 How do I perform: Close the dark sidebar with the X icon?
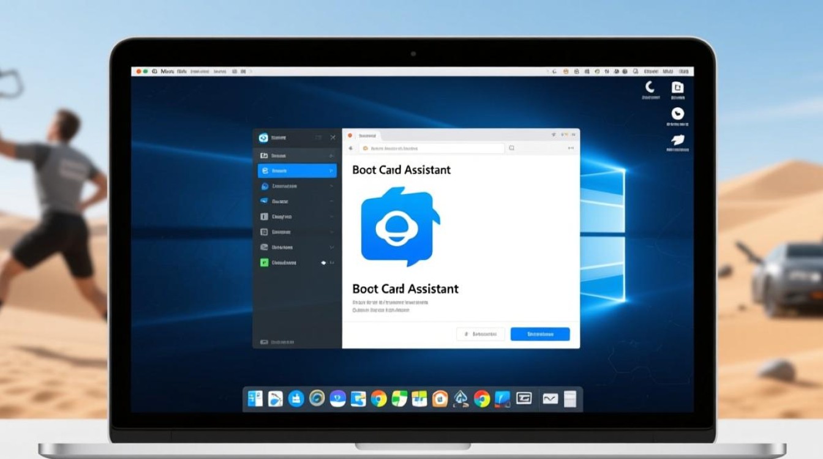(x=333, y=138)
